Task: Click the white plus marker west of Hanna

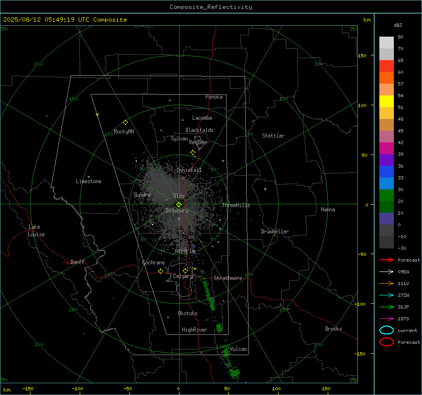Action: (x=265, y=189)
